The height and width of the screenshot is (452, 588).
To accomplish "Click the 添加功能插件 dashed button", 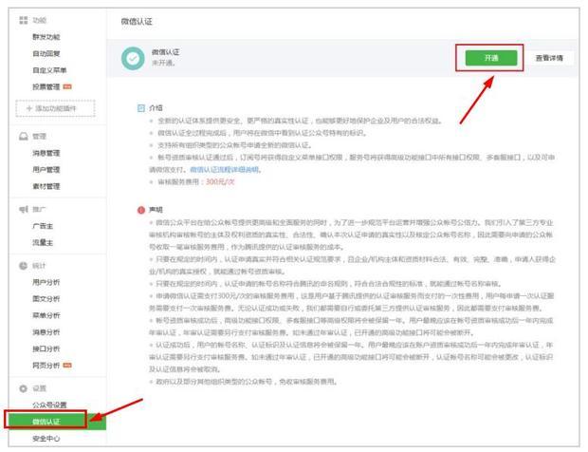I will click(x=55, y=108).
